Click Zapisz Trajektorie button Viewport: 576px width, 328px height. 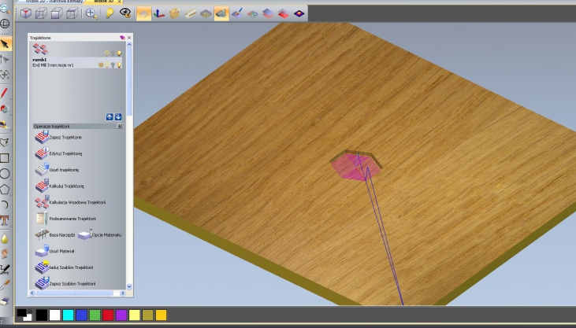58,137
